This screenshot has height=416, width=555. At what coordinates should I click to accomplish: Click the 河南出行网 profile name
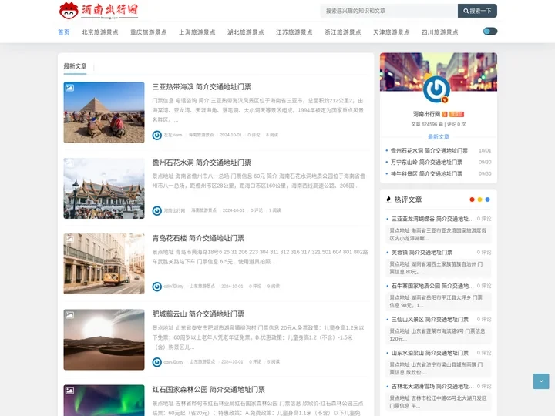(x=426, y=114)
